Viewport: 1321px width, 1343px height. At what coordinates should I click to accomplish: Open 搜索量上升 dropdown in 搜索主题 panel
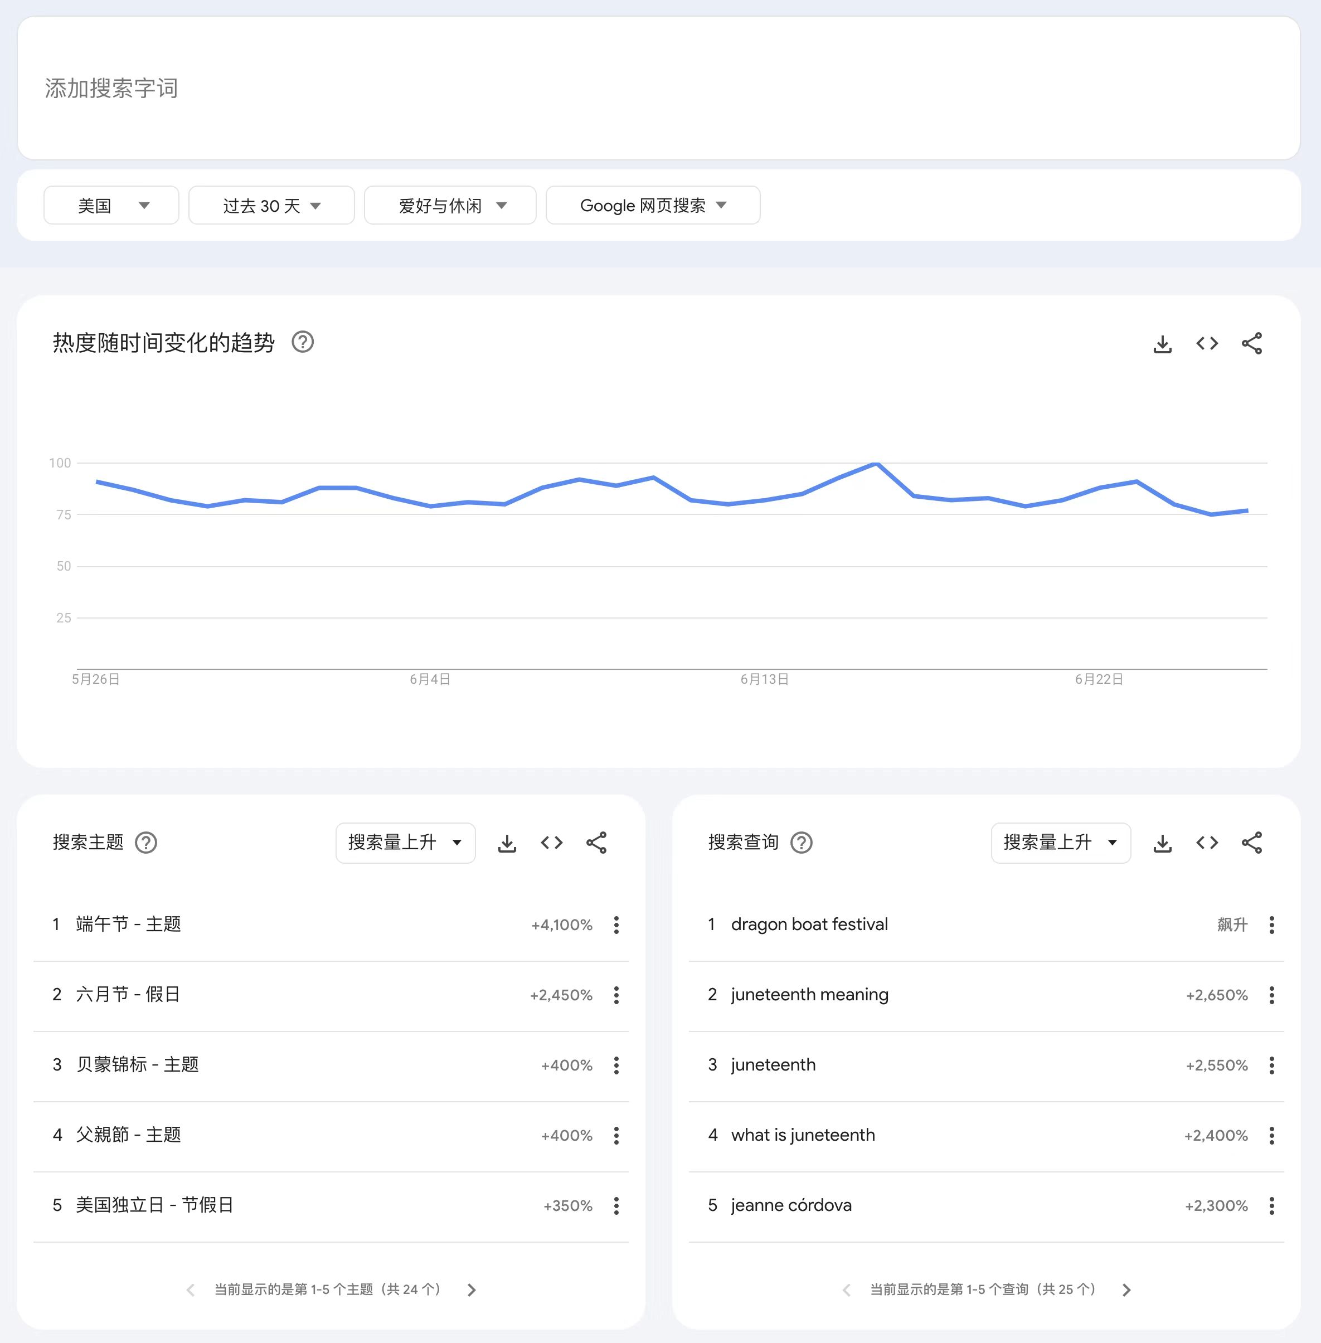point(405,843)
